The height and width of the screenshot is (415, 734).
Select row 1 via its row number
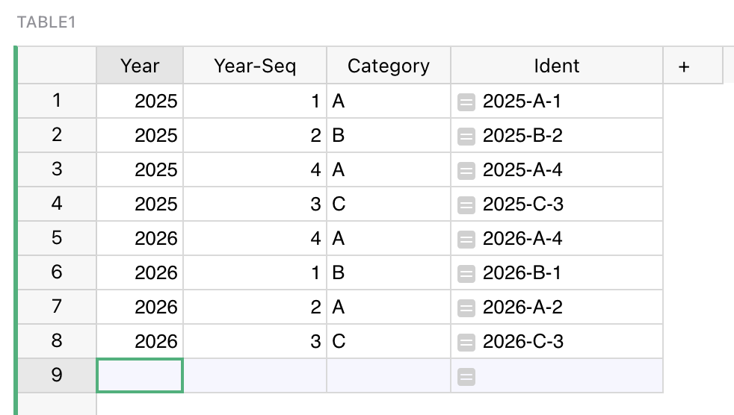[x=57, y=101]
